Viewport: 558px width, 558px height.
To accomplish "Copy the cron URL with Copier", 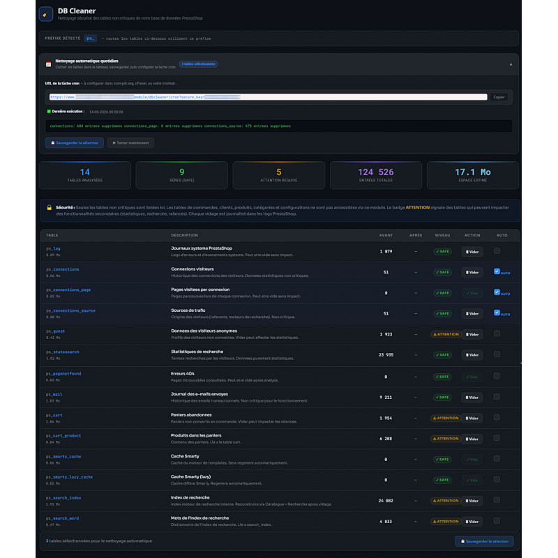I will 499,97.
